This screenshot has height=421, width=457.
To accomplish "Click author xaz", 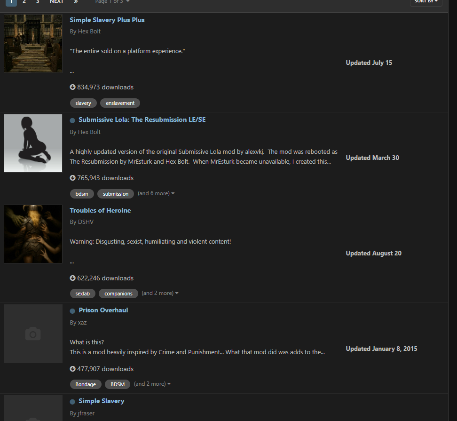I will pos(82,323).
